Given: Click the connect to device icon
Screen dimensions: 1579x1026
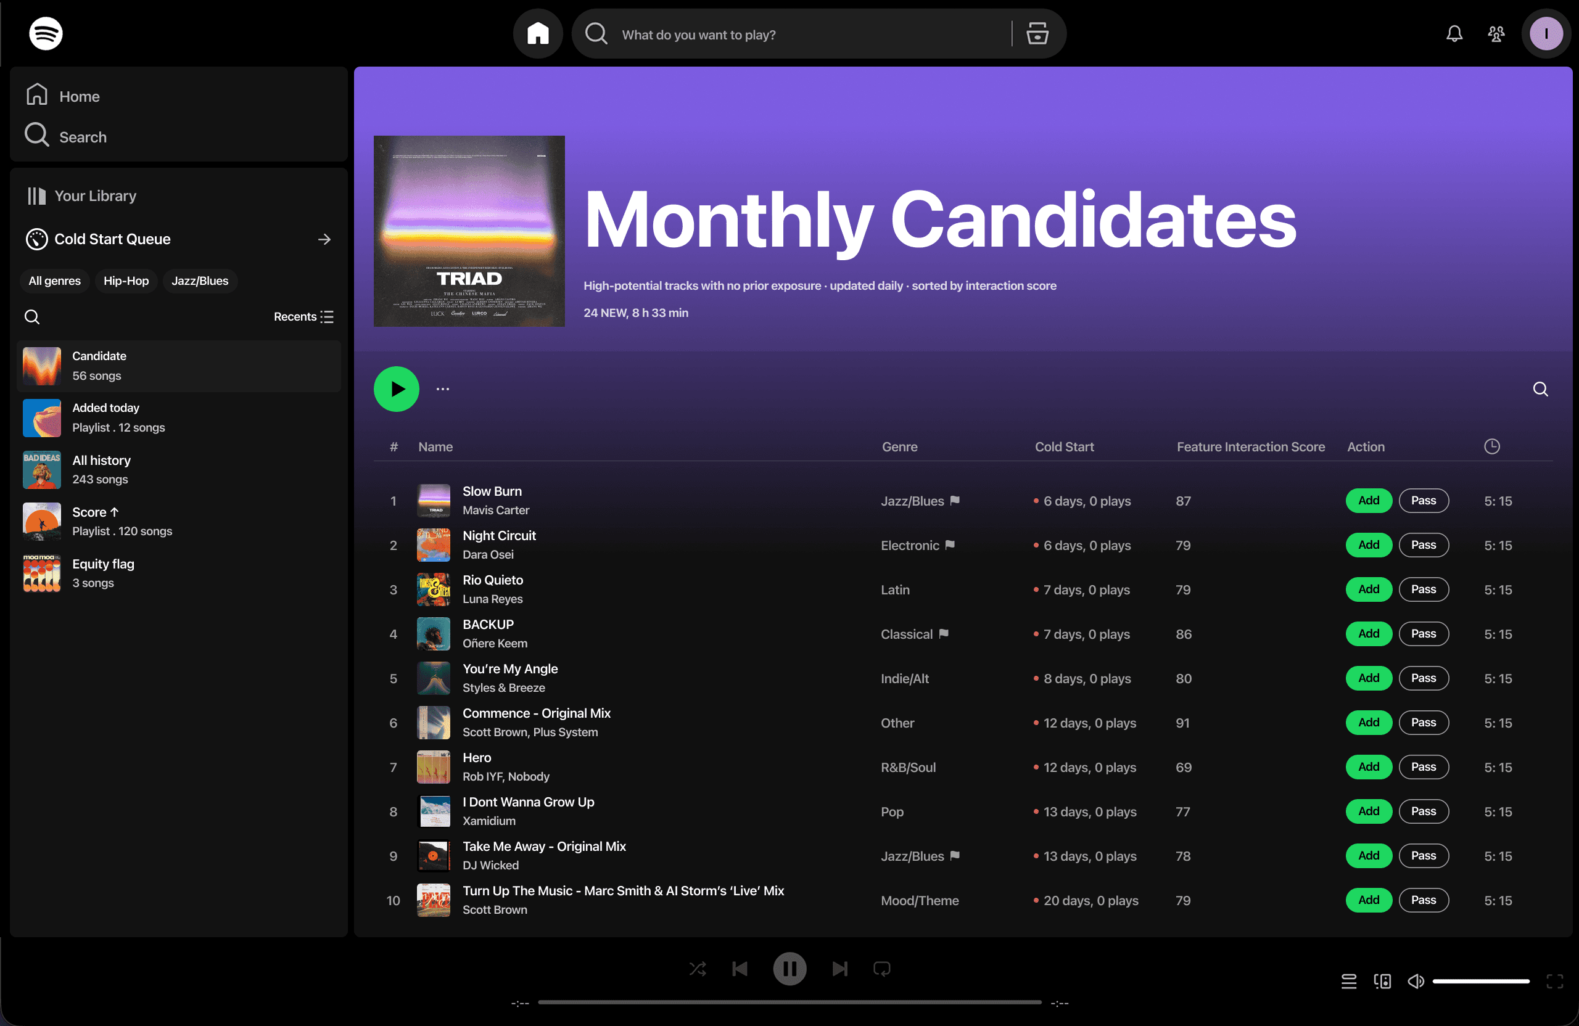Looking at the screenshot, I should pyautogui.click(x=1382, y=981).
